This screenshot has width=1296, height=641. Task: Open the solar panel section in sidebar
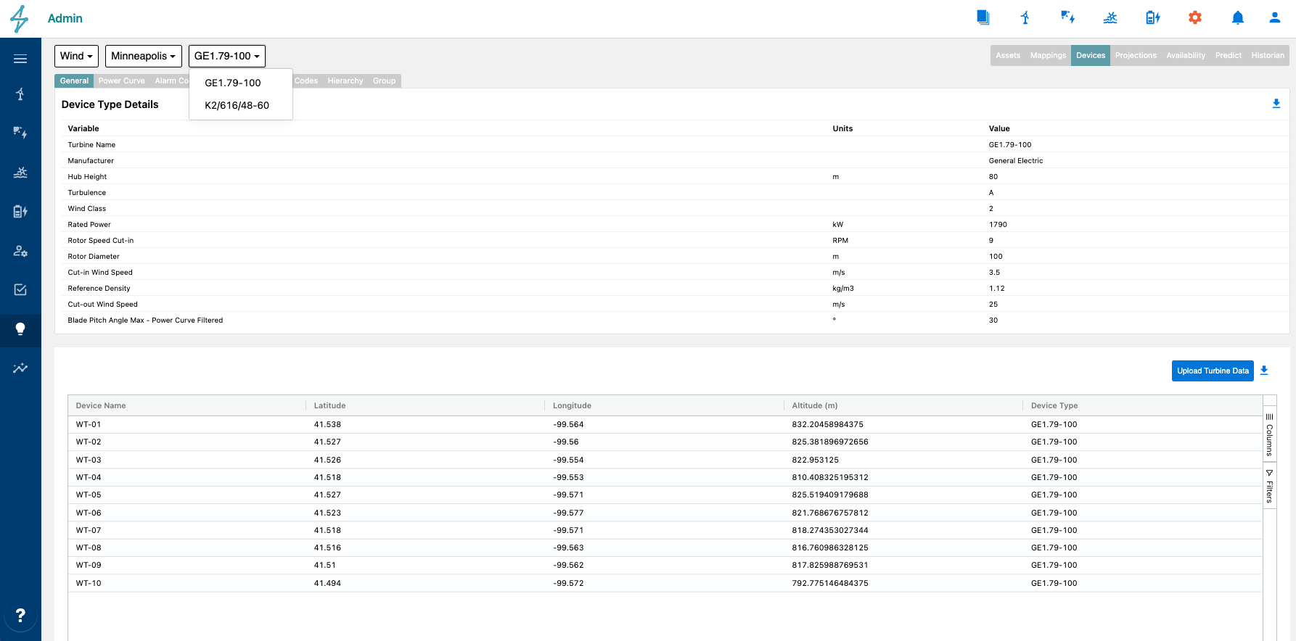[x=20, y=132]
